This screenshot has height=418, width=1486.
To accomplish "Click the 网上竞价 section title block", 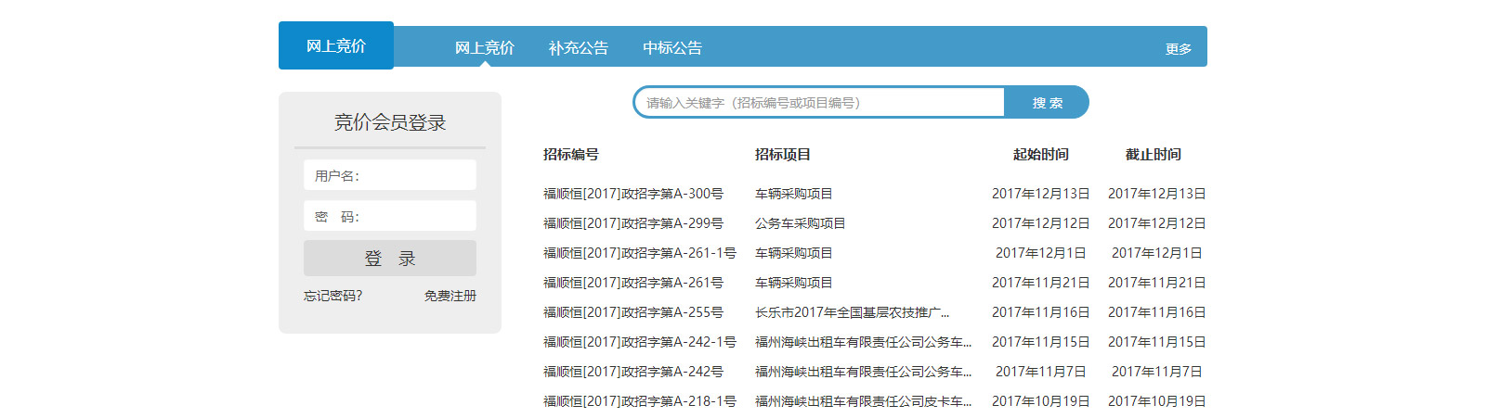I will pyautogui.click(x=336, y=45).
